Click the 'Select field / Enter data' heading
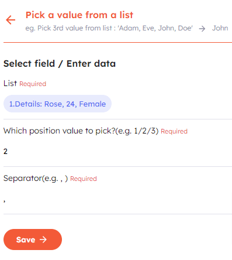The image size is (232, 260). click(x=60, y=64)
